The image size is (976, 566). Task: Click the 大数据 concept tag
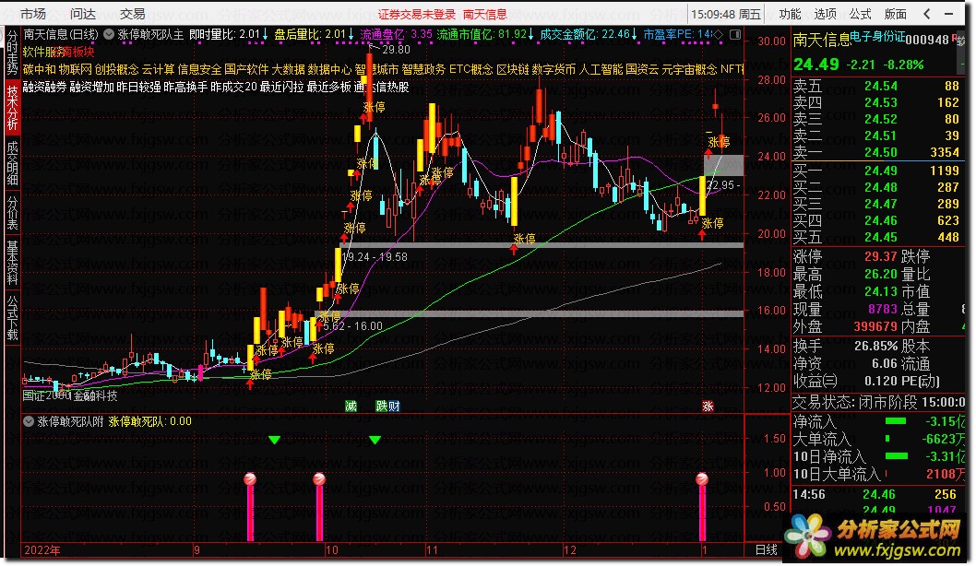click(x=288, y=70)
